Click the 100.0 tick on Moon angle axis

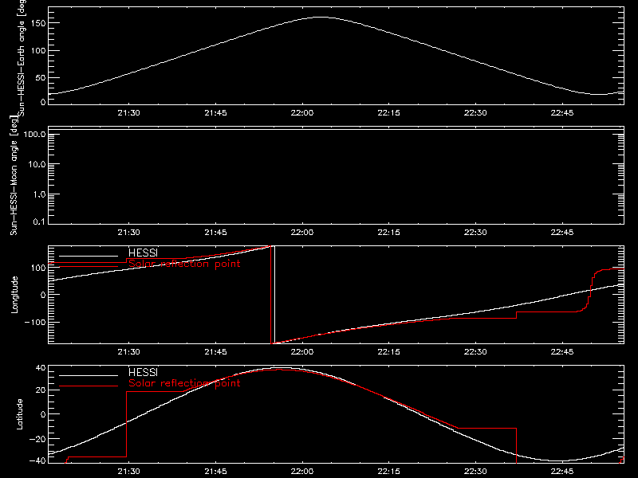[35, 134]
